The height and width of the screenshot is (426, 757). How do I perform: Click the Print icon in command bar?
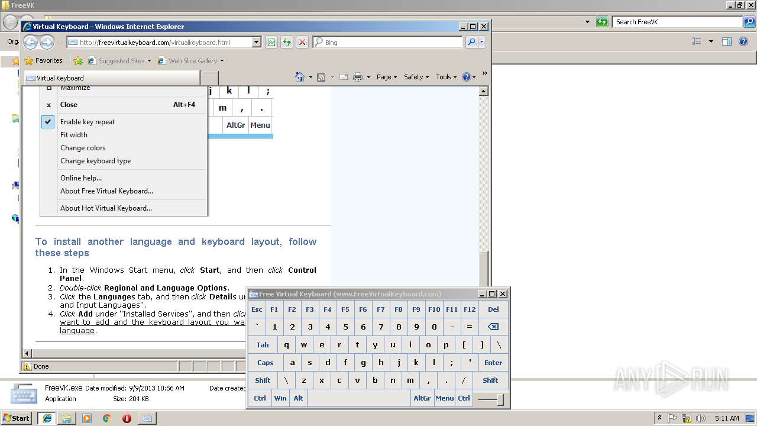pos(358,77)
